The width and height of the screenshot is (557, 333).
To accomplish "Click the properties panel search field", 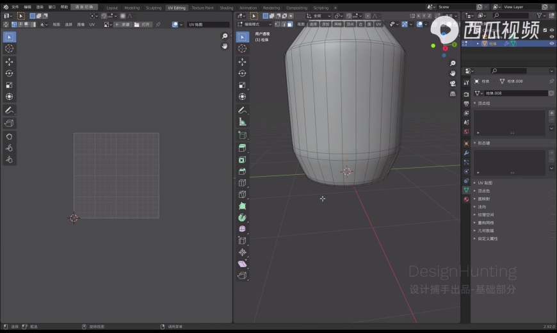I will click(x=508, y=70).
